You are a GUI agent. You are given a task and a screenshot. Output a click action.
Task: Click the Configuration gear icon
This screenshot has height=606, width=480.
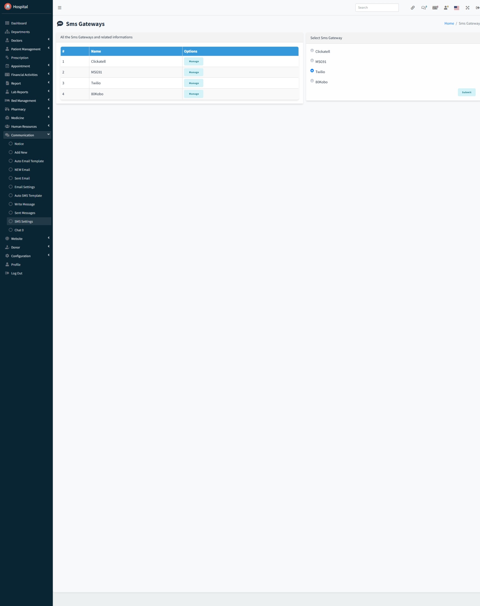7,256
